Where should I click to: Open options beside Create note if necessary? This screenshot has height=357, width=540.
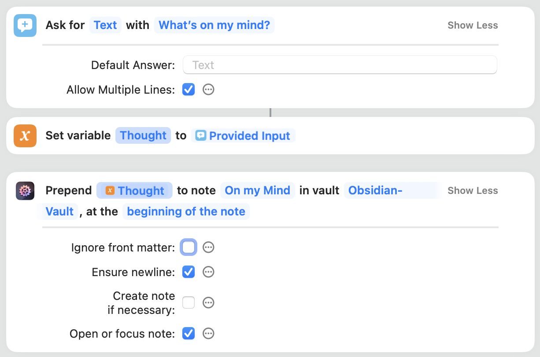tap(208, 302)
